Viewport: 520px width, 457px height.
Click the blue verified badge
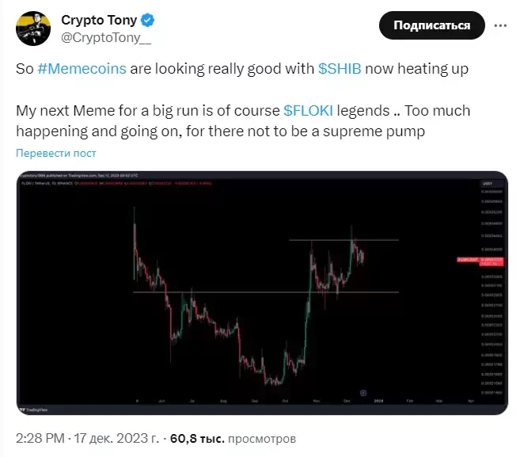(147, 21)
